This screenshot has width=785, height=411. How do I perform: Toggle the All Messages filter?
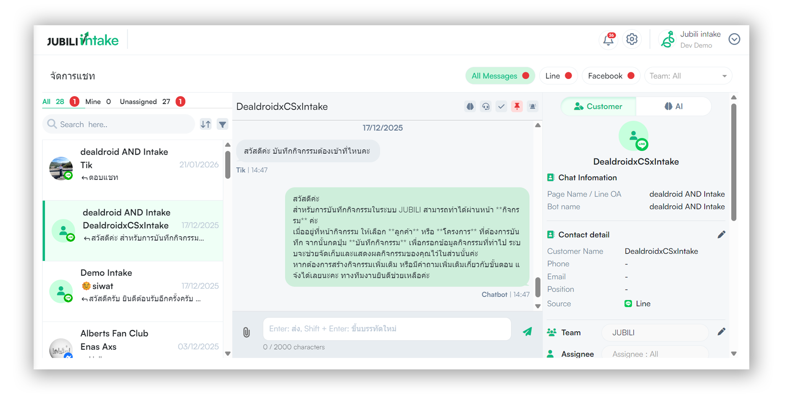499,76
